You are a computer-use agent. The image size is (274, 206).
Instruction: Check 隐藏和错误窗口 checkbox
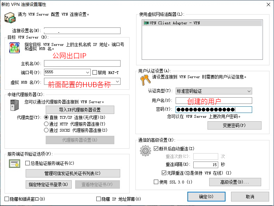pos(7,199)
